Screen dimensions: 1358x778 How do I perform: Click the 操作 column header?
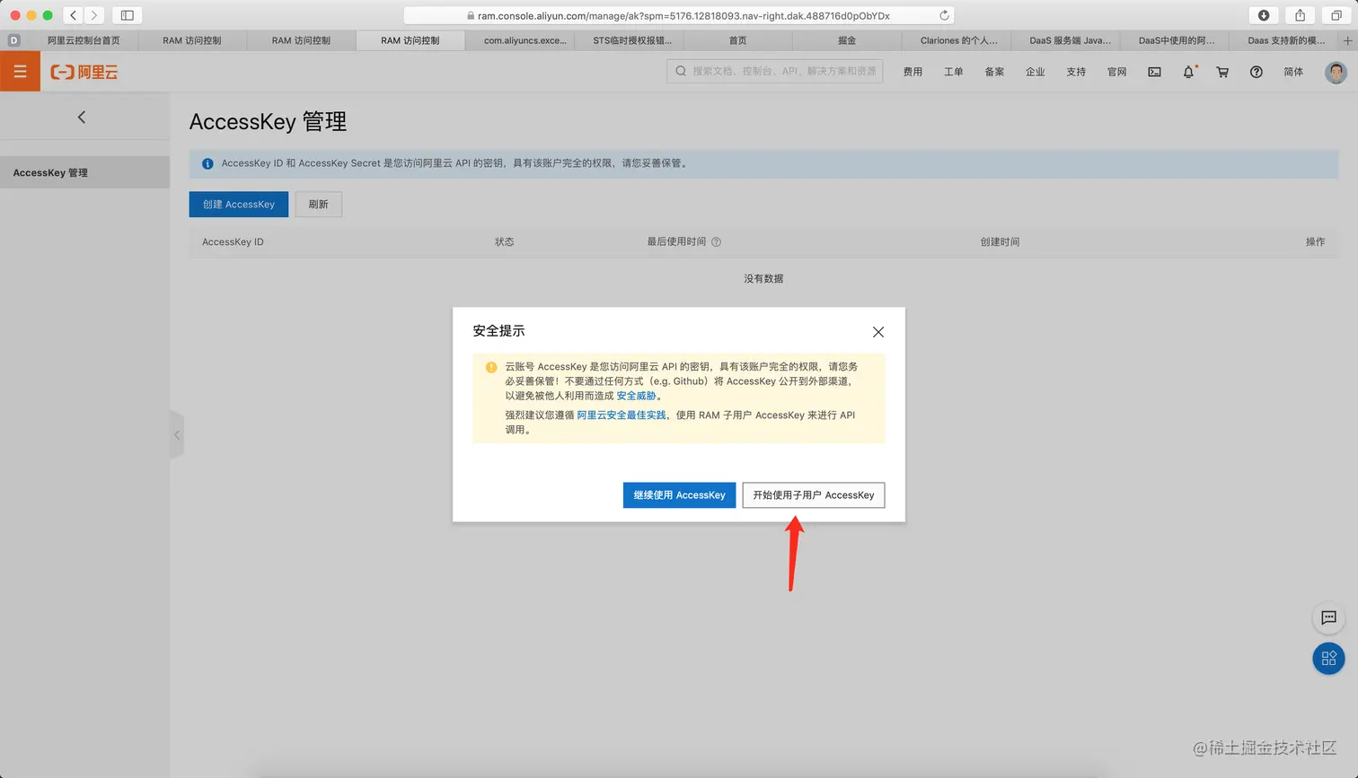click(x=1315, y=242)
